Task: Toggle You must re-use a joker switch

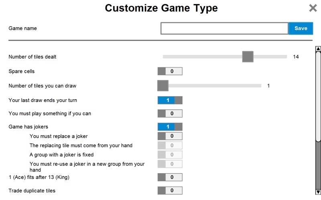Action: 170,164
